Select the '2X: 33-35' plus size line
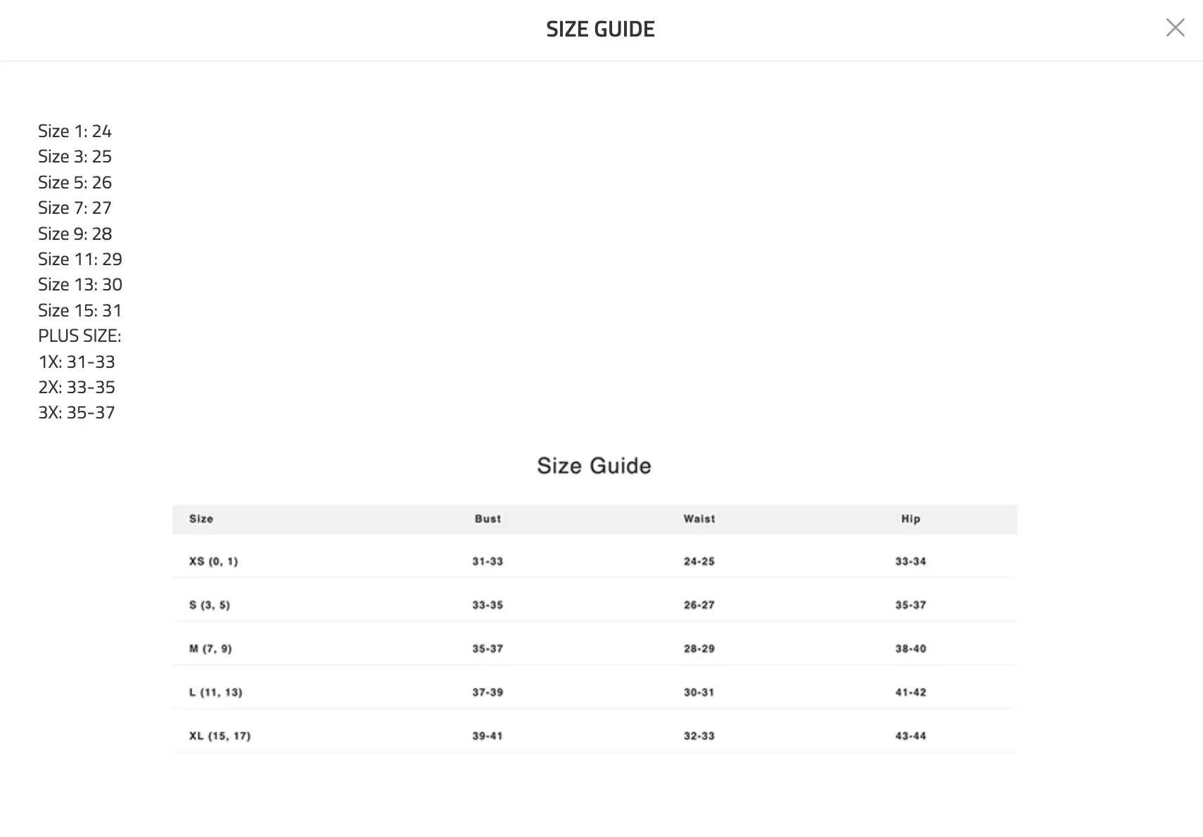Image resolution: width=1203 pixels, height=837 pixels. 77,388
